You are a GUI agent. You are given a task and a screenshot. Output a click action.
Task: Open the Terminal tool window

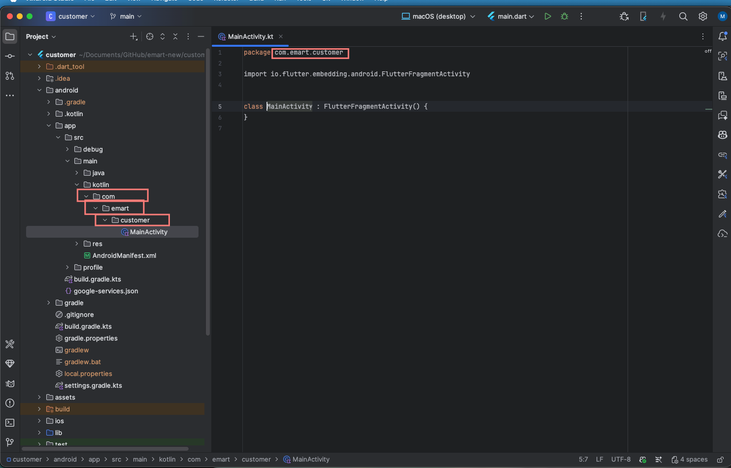[10, 423]
